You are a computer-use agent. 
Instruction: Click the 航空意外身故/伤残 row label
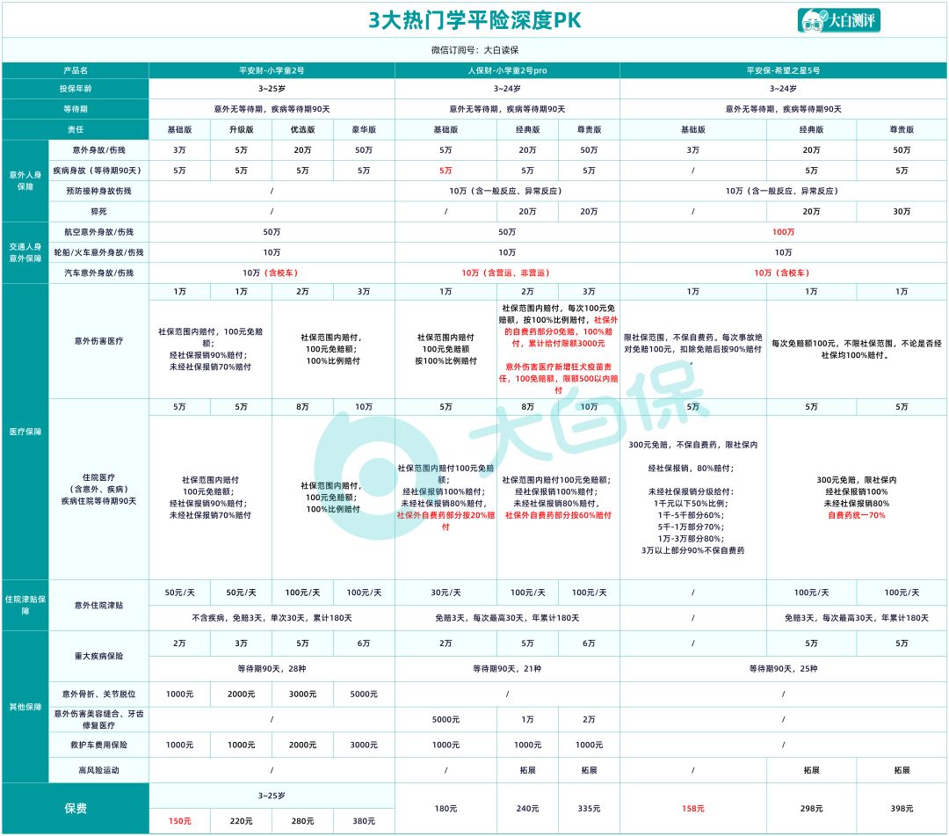point(98,232)
